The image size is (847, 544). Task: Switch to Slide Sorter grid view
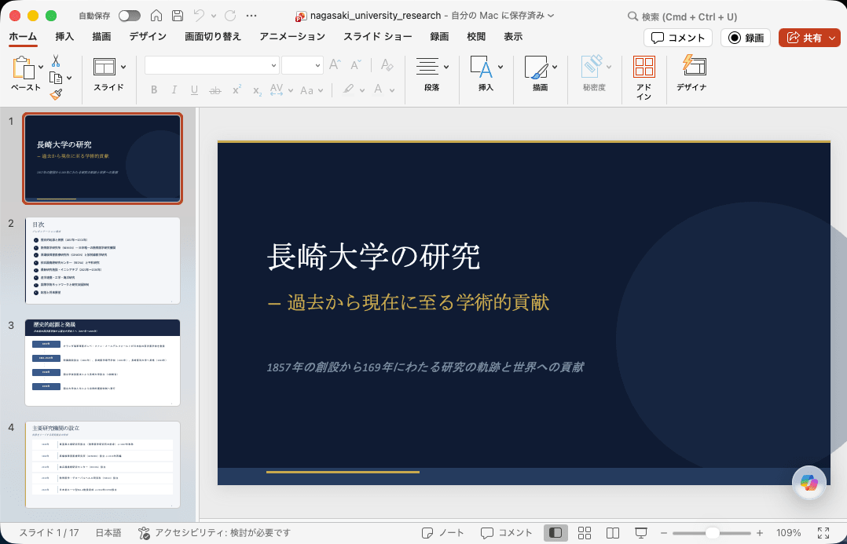point(585,533)
